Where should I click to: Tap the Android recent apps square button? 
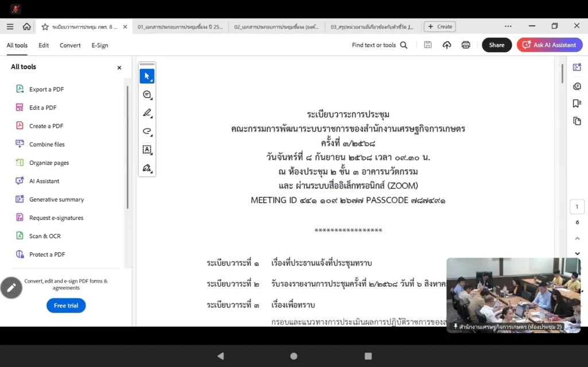368,356
